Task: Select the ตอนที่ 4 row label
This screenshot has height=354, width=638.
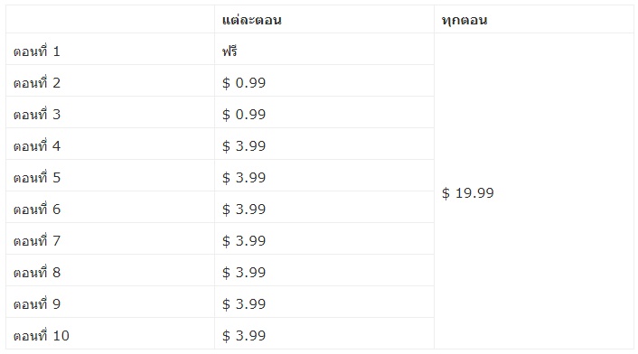Action: click(x=37, y=146)
